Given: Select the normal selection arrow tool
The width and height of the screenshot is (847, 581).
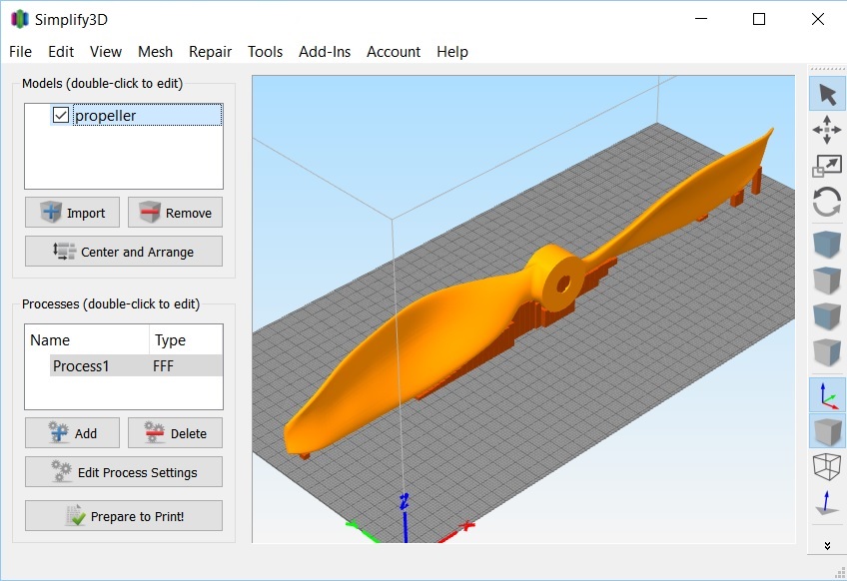Looking at the screenshot, I should coord(827,95).
